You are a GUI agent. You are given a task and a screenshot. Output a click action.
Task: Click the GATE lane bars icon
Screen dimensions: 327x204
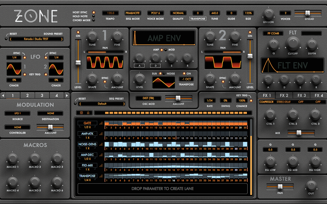point(101,123)
